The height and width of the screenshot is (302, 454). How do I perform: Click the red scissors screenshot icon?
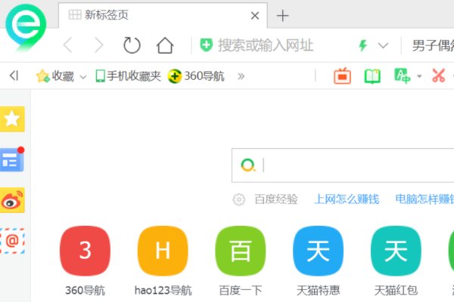tap(438, 75)
